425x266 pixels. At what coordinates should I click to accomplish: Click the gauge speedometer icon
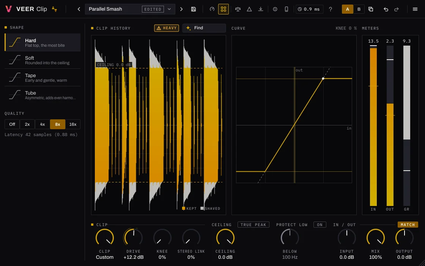[x=212, y=9]
